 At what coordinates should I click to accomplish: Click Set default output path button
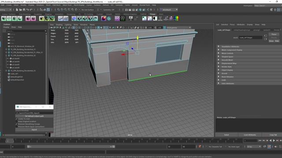point(34,116)
